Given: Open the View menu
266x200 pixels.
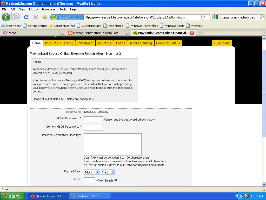Looking at the screenshot, I should [22, 9].
